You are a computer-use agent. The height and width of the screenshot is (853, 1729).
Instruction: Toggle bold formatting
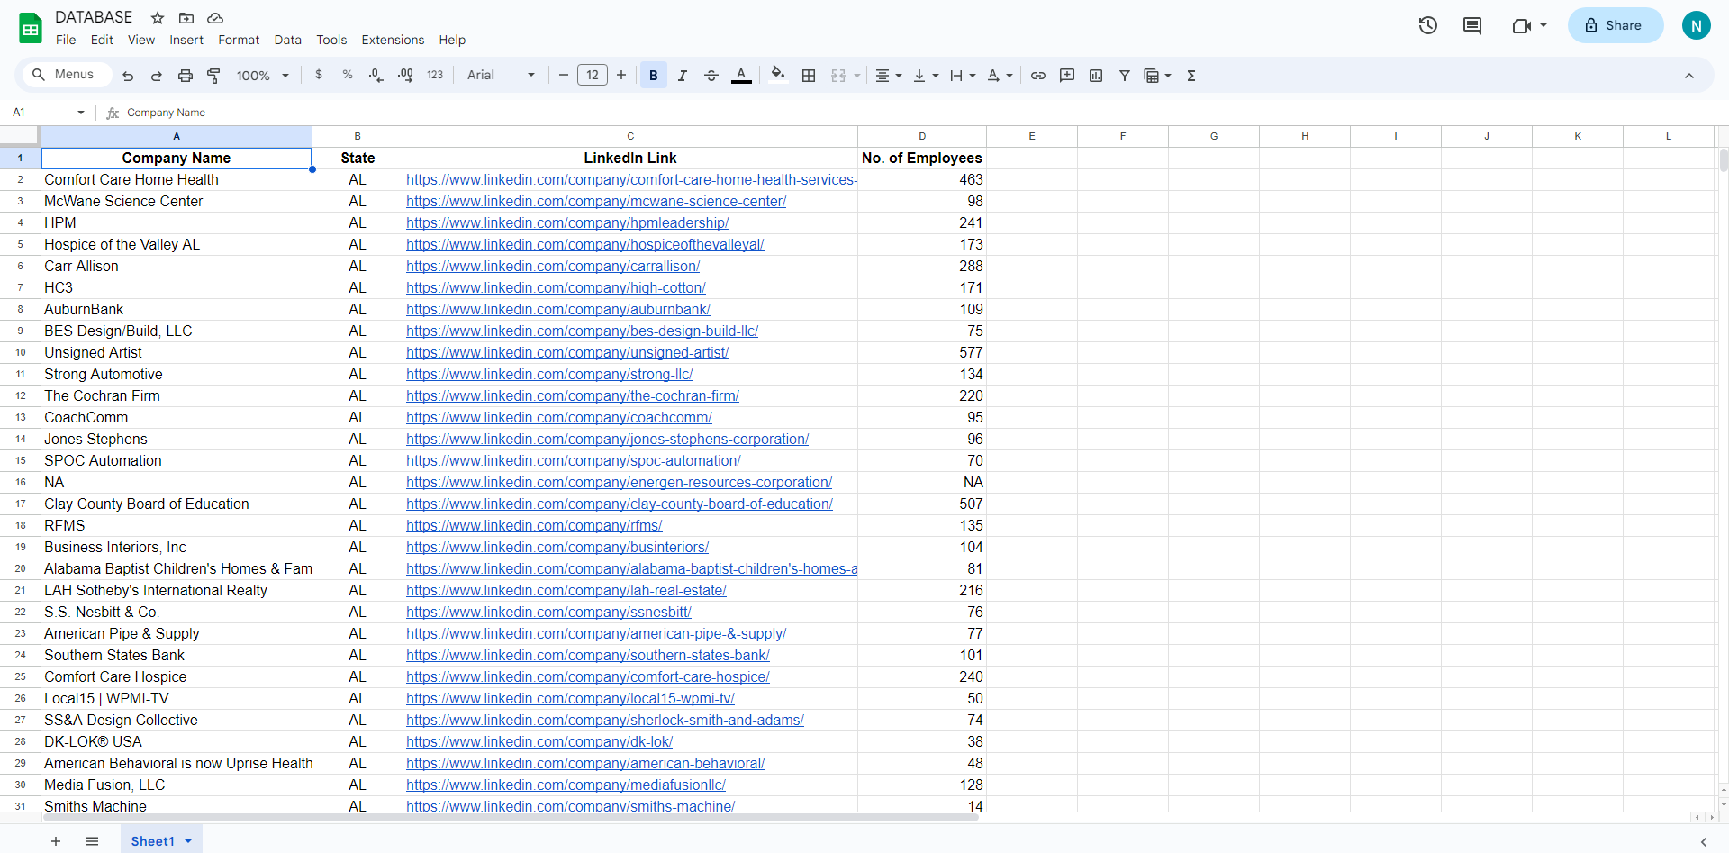tap(654, 76)
